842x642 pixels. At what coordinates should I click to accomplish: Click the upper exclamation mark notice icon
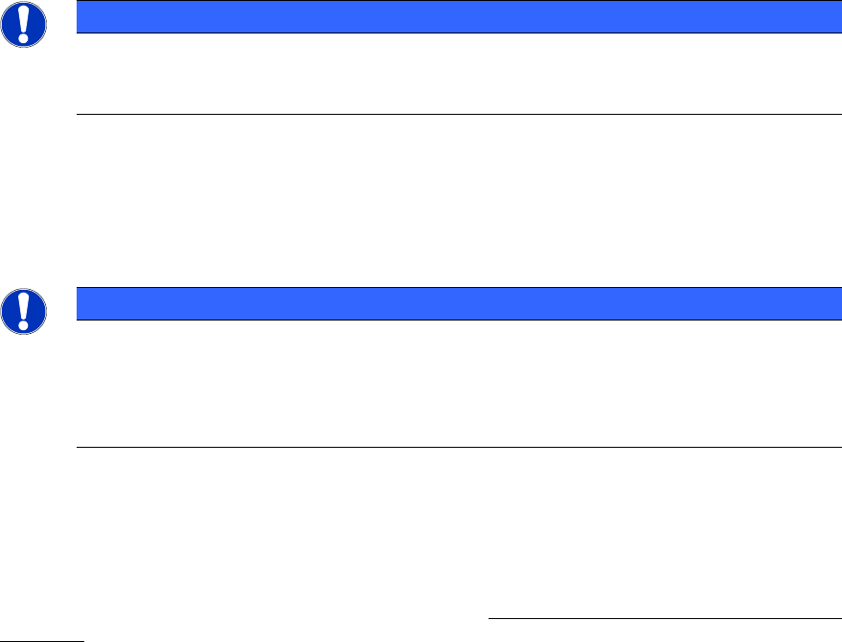25,26
